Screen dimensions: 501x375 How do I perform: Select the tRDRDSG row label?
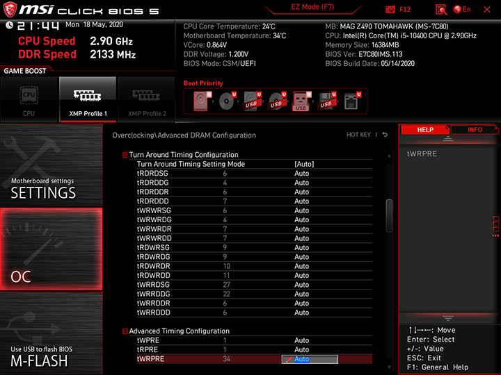click(x=152, y=174)
